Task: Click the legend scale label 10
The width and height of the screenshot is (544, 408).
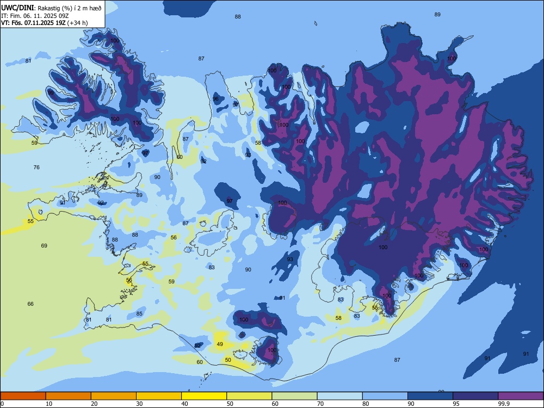Action: [49, 404]
